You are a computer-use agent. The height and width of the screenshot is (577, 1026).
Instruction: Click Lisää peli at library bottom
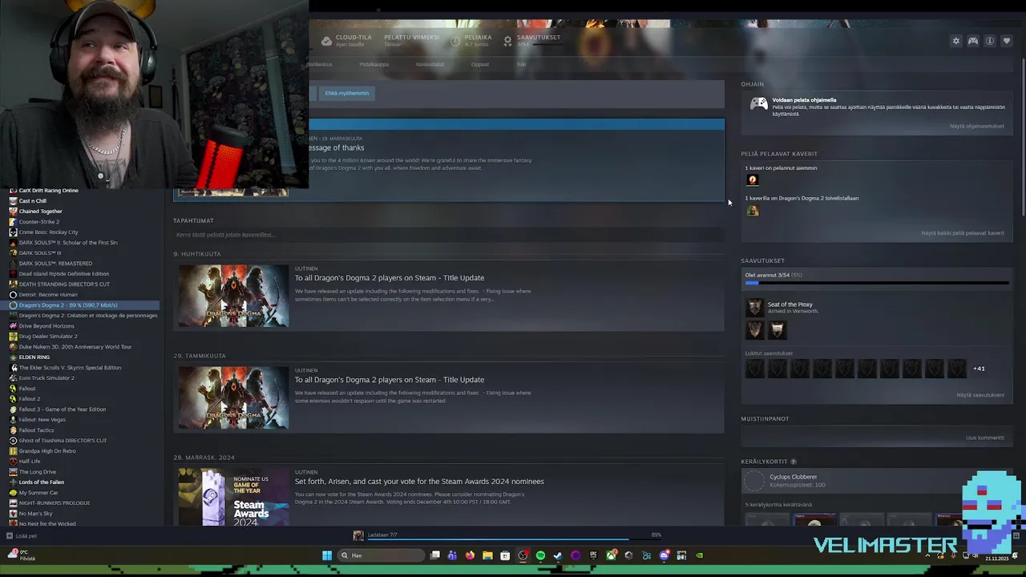tap(26, 536)
